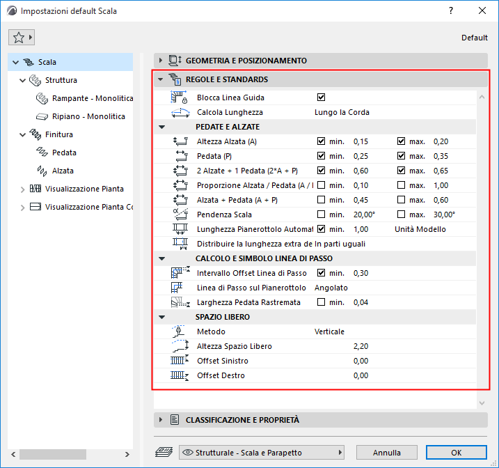Collapse the Finitura tree node
This screenshot has width=499, height=468.
coord(22,135)
